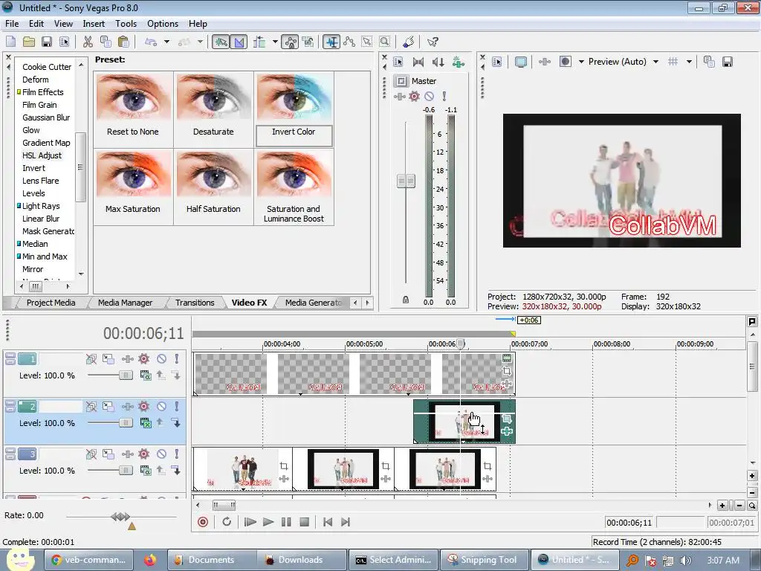Open the preview grid overlays dropdown arrow
The width and height of the screenshot is (761, 571).
(689, 62)
